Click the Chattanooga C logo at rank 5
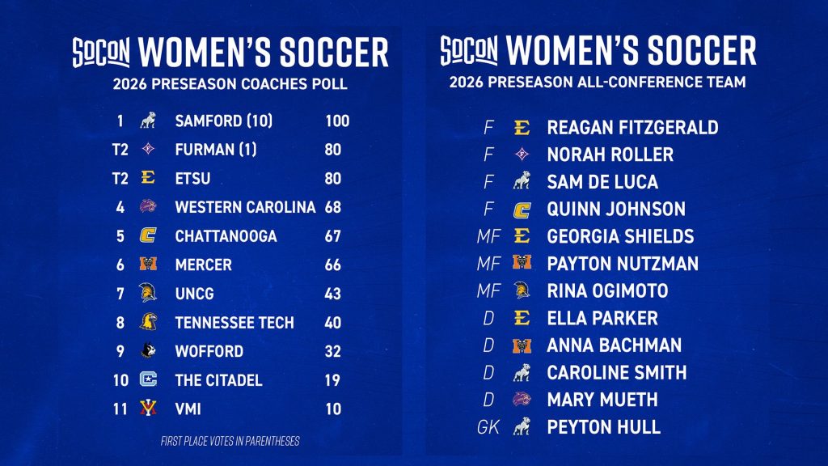 149,235
